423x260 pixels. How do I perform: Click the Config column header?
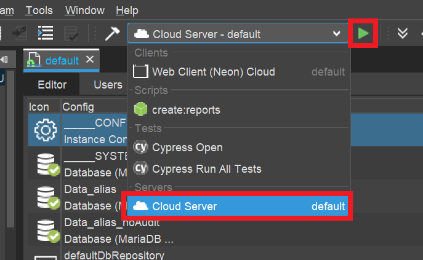75,106
